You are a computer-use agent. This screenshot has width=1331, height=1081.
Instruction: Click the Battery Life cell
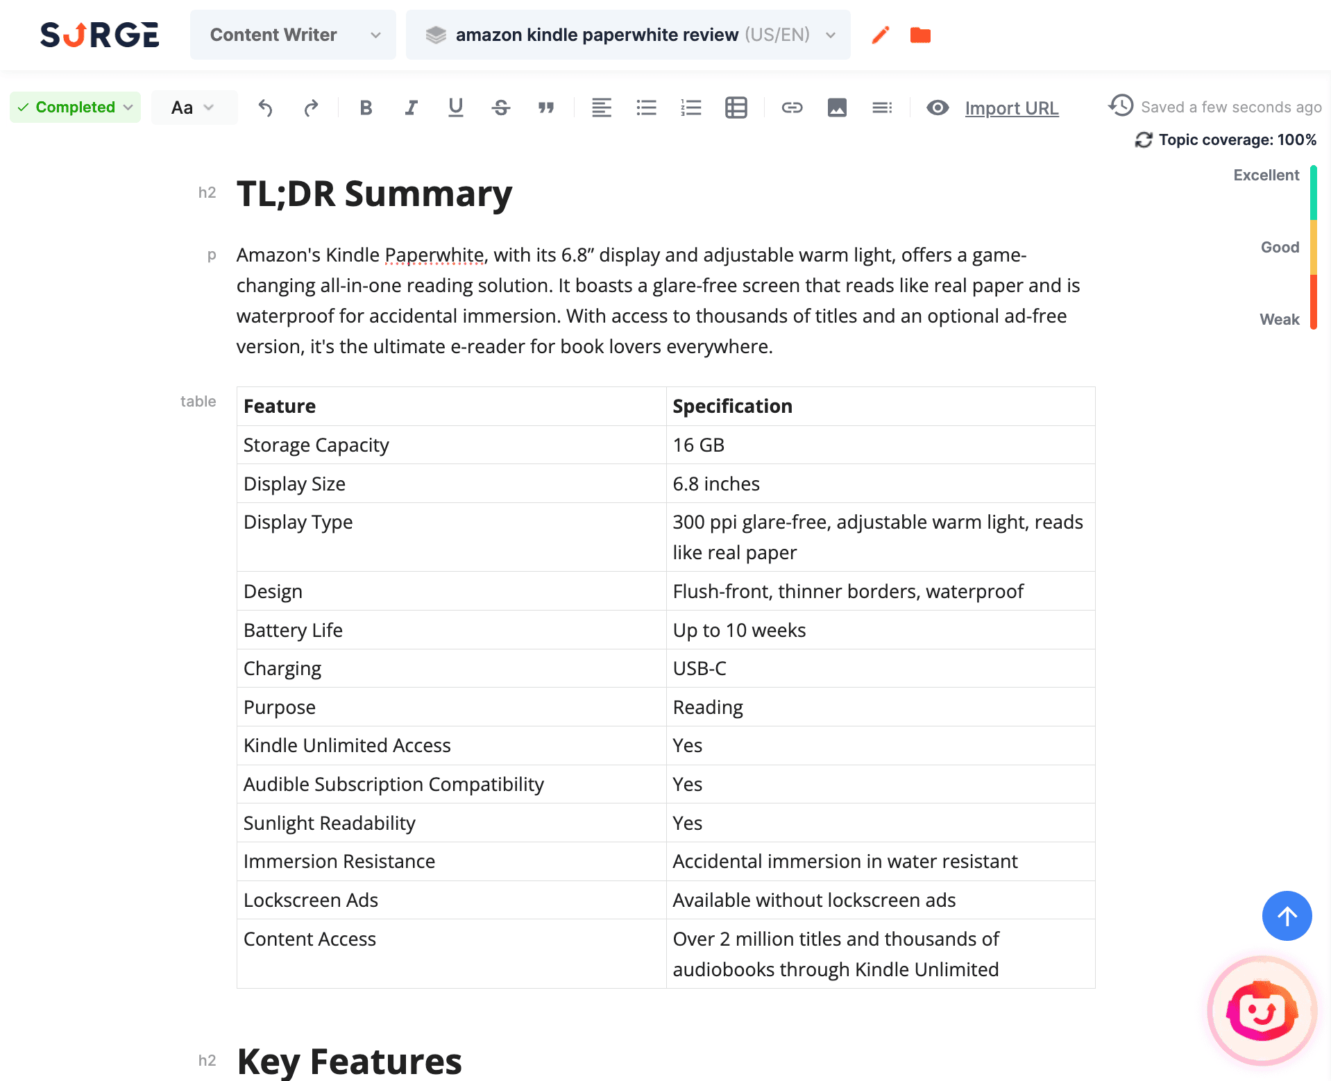451,630
